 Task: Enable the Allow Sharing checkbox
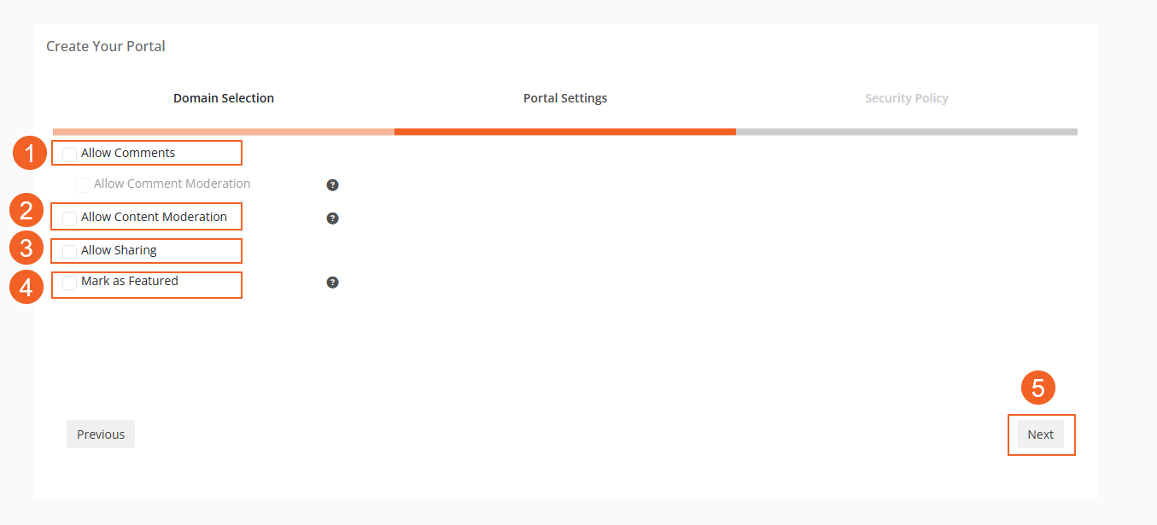coord(68,250)
